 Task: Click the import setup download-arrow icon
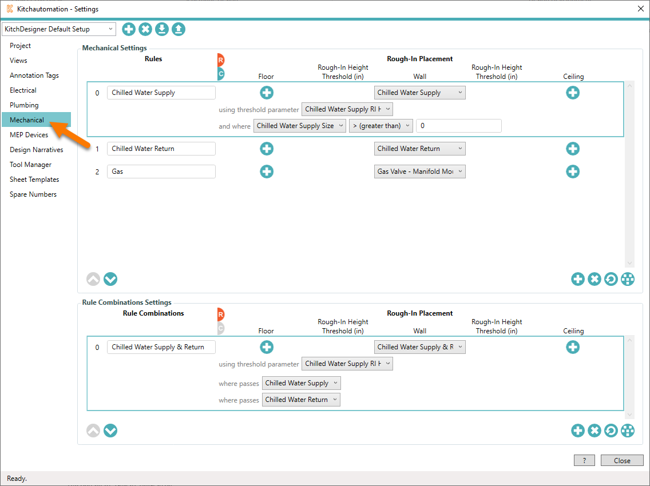click(162, 29)
